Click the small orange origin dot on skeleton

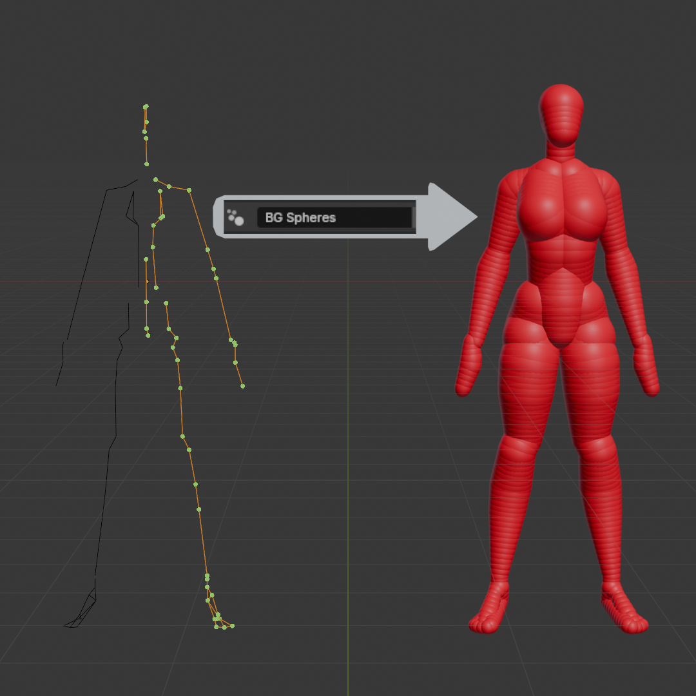tap(148, 282)
